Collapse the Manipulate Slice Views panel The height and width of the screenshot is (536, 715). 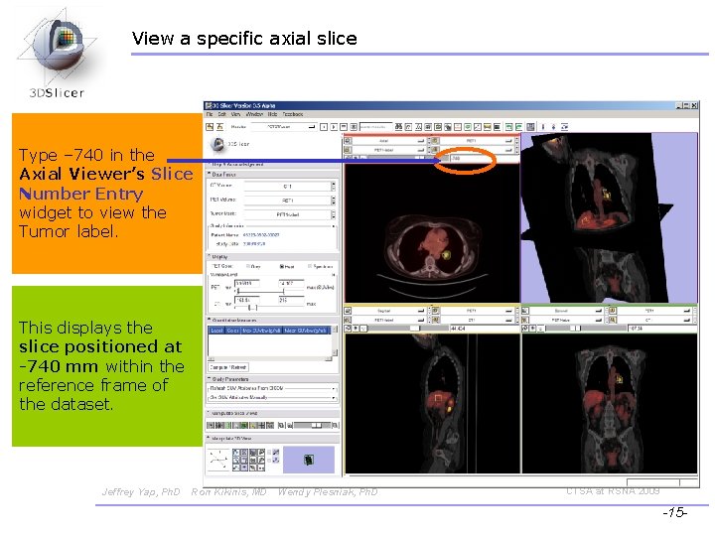click(x=210, y=413)
